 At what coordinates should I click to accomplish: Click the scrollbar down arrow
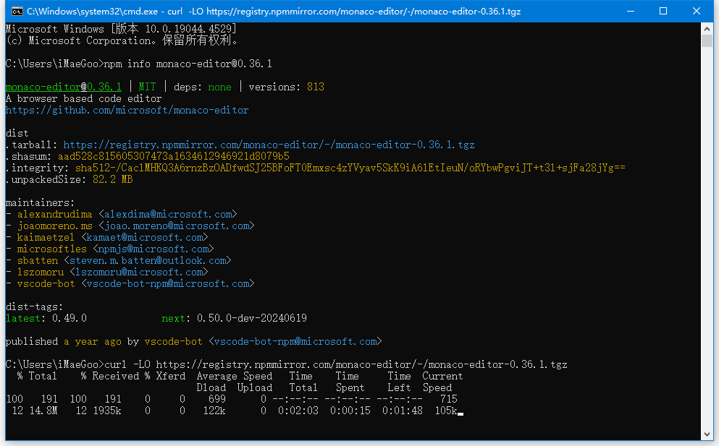pyautogui.click(x=707, y=434)
